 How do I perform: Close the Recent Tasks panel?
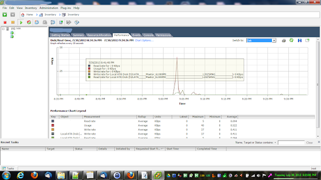[319, 142]
